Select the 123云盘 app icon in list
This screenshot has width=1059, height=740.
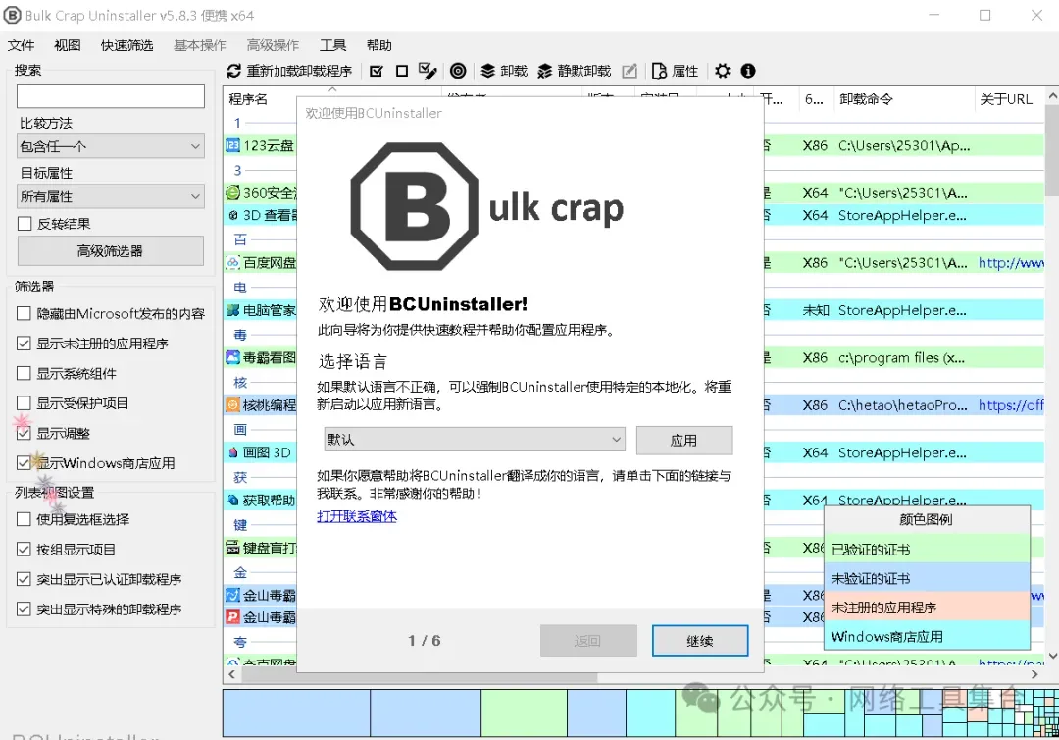(x=233, y=145)
